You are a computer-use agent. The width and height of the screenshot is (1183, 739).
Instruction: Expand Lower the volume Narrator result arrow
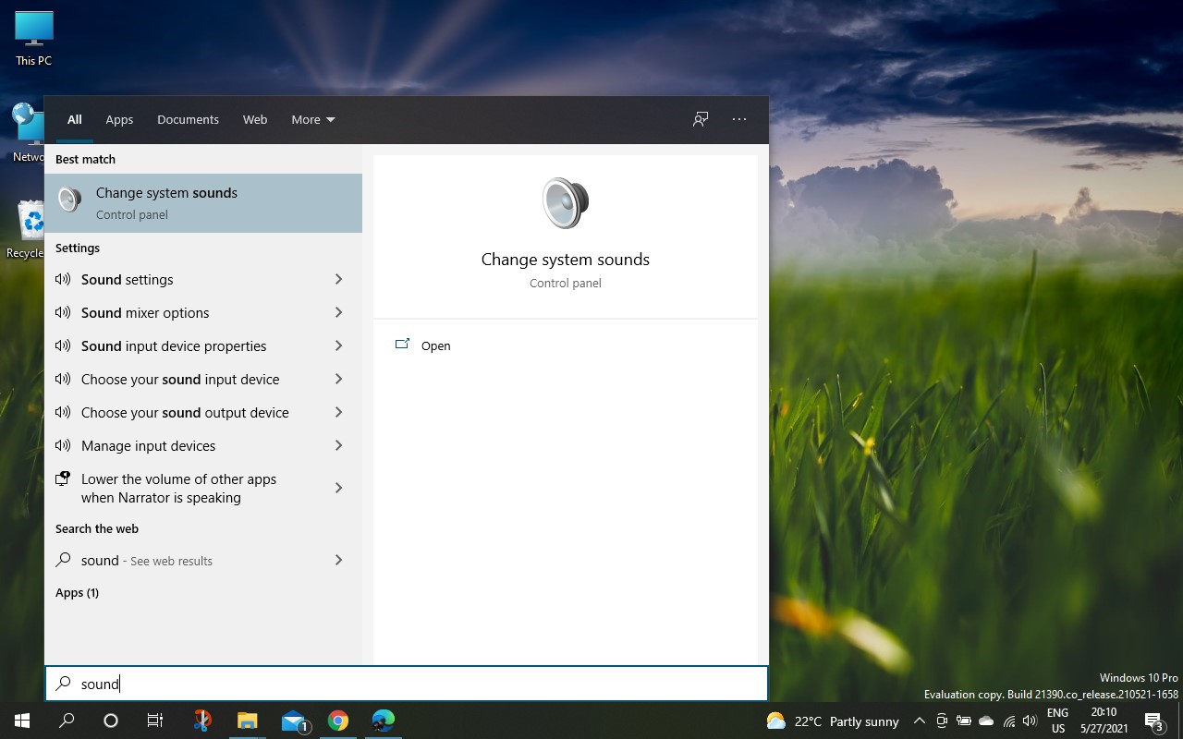point(338,488)
